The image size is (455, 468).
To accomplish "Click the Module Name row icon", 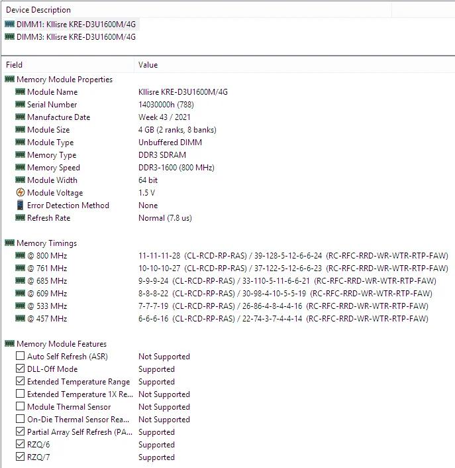I will pos(20,91).
